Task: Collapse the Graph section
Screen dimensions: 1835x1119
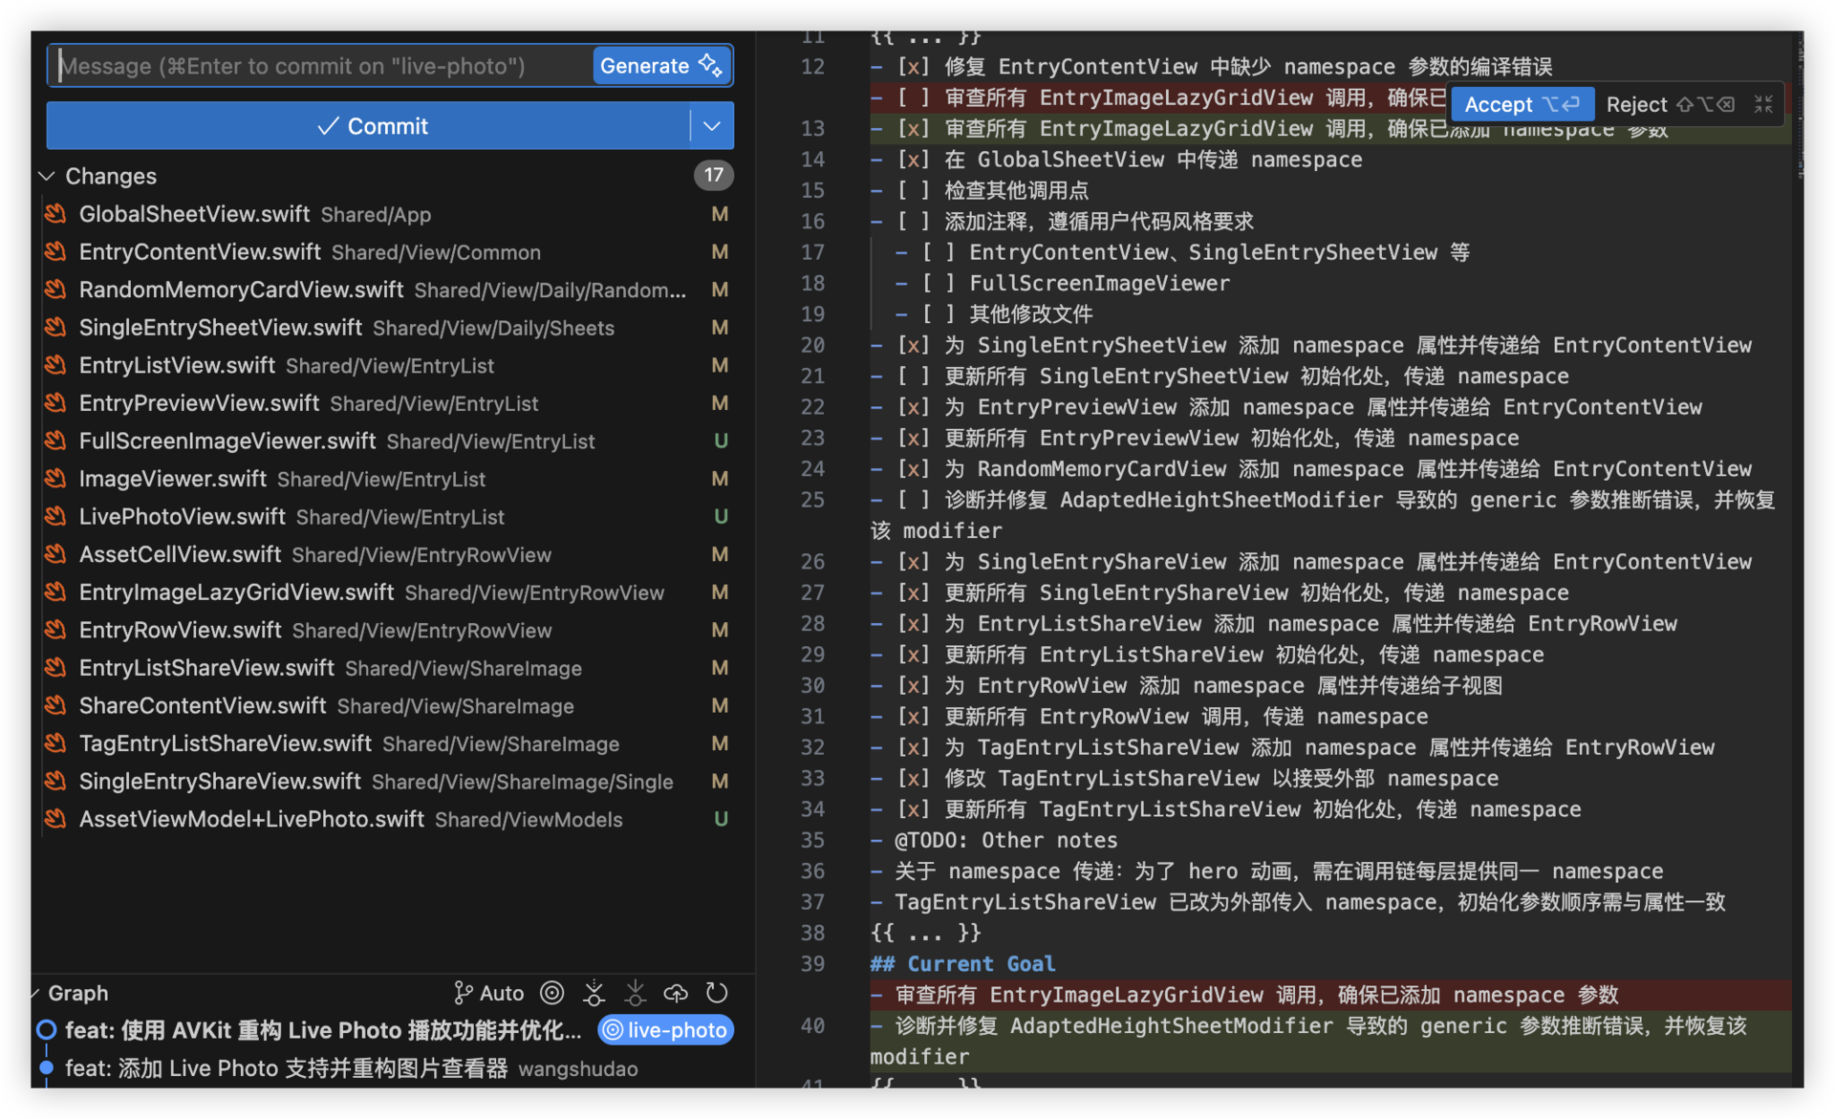Action: coord(36,993)
